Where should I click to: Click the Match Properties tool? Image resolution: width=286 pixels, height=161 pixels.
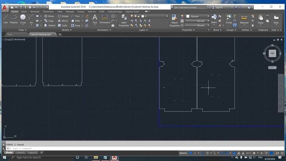[174, 21]
